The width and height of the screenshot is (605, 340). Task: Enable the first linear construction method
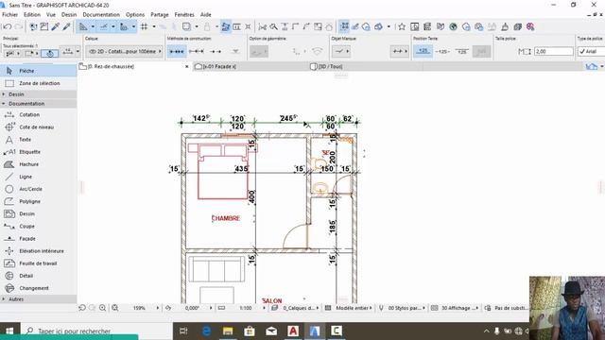click(x=177, y=51)
